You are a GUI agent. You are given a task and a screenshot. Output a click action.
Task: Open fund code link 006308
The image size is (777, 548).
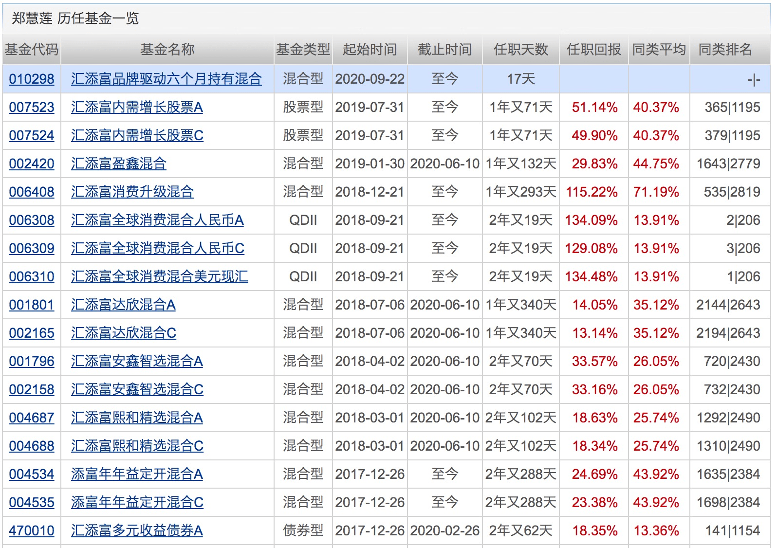click(x=32, y=220)
